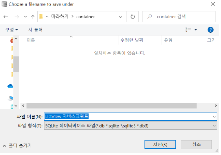This screenshot has width=221, height=155.
Task: Create a folder with 새 폴더
Action: (x=35, y=30)
